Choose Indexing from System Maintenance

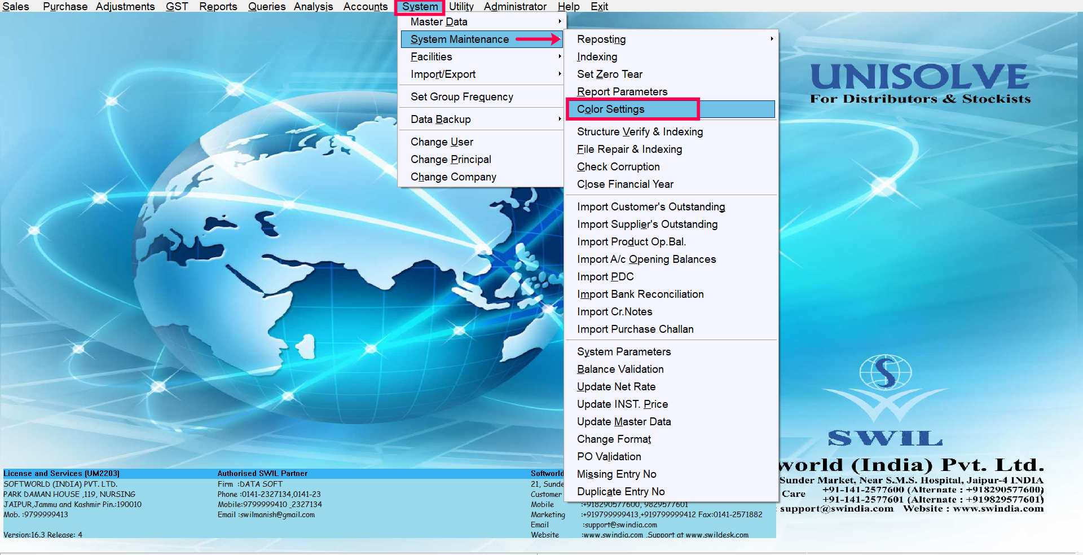pyautogui.click(x=671, y=57)
